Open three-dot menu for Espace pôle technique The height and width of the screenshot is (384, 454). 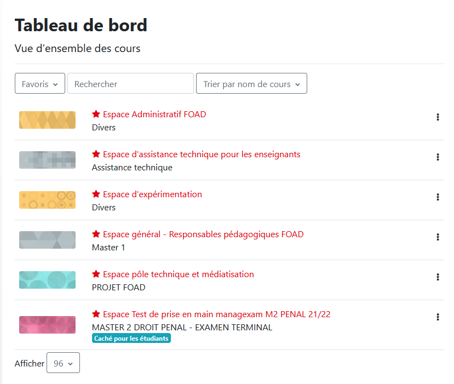click(x=438, y=277)
